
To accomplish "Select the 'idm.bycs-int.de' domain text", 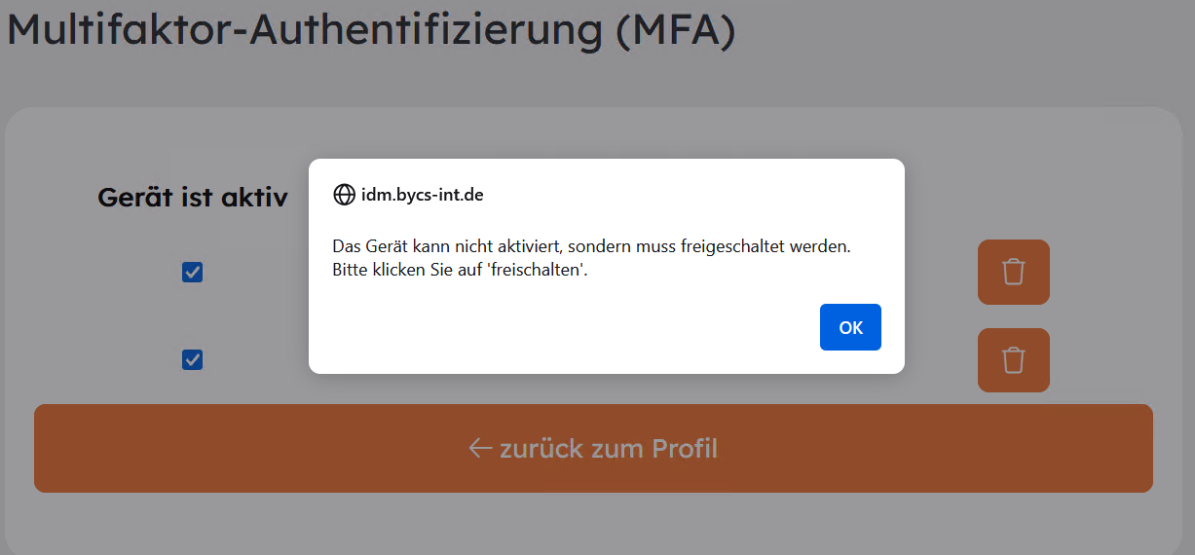I will (422, 195).
